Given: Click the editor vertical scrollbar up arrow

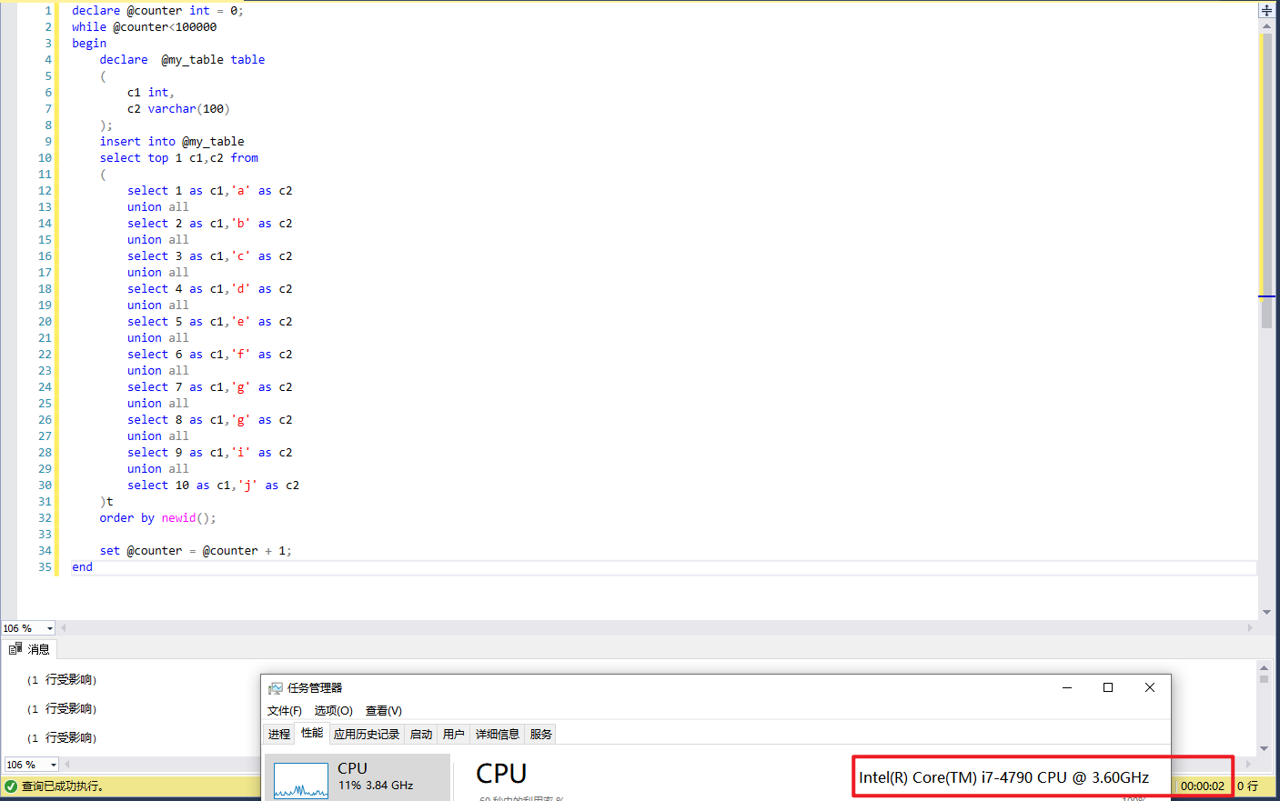Looking at the screenshot, I should click(x=1266, y=26).
